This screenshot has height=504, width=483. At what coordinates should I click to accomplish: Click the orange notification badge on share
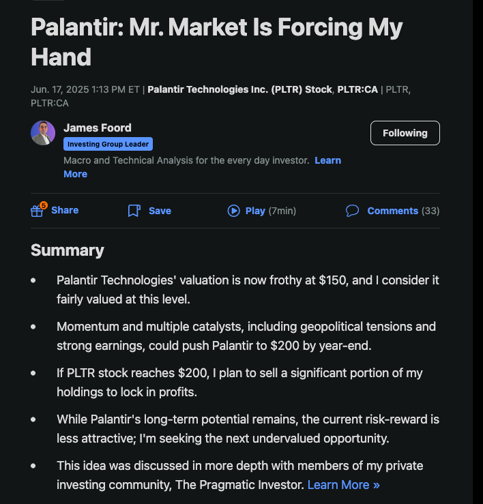pos(44,205)
